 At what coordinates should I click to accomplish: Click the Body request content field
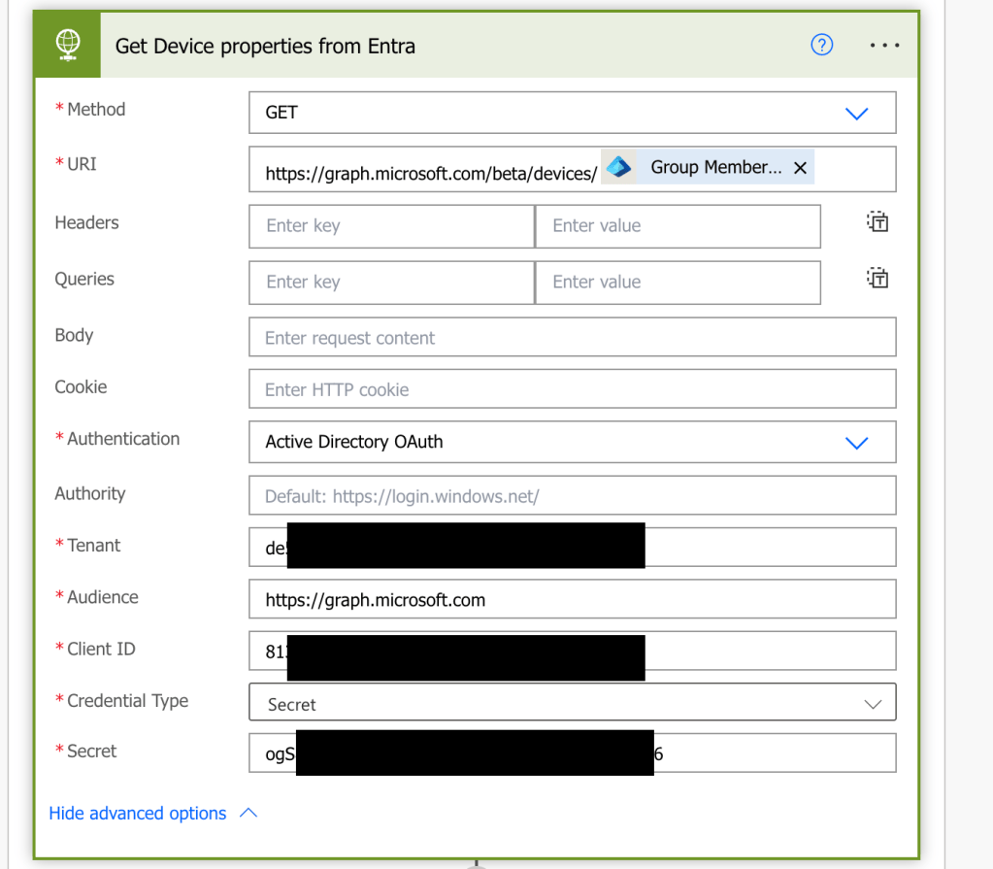(572, 338)
